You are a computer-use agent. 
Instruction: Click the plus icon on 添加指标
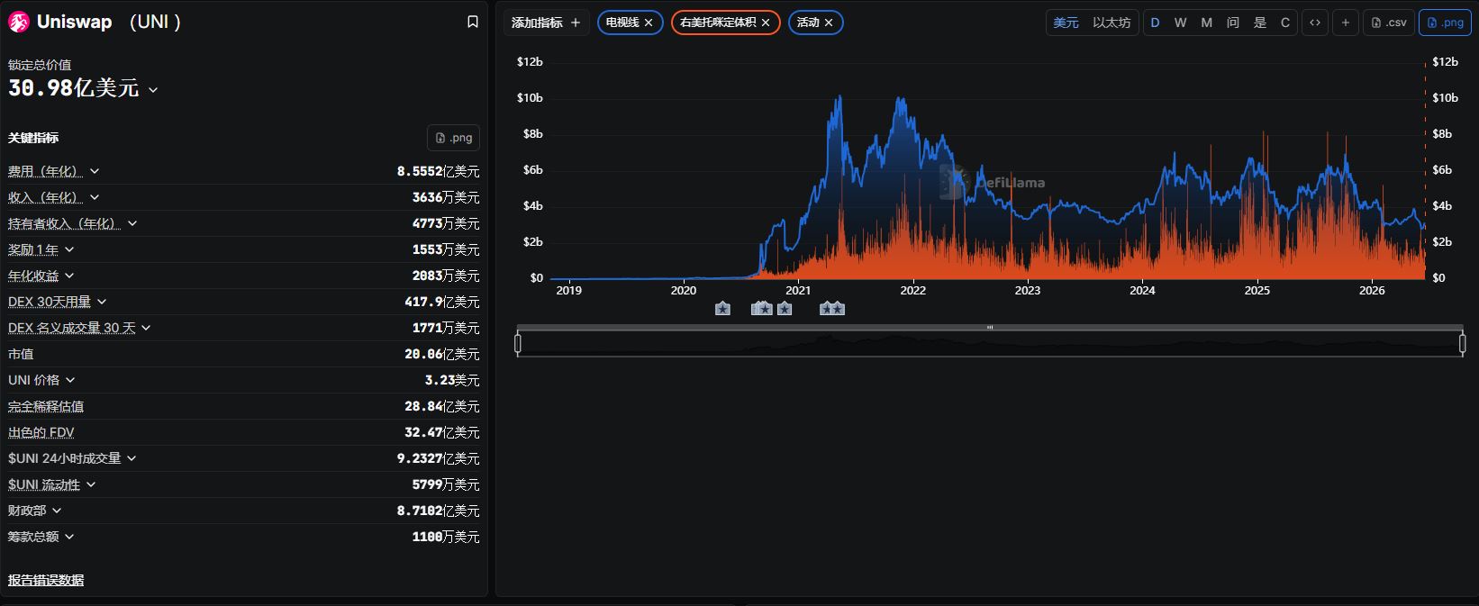click(576, 23)
